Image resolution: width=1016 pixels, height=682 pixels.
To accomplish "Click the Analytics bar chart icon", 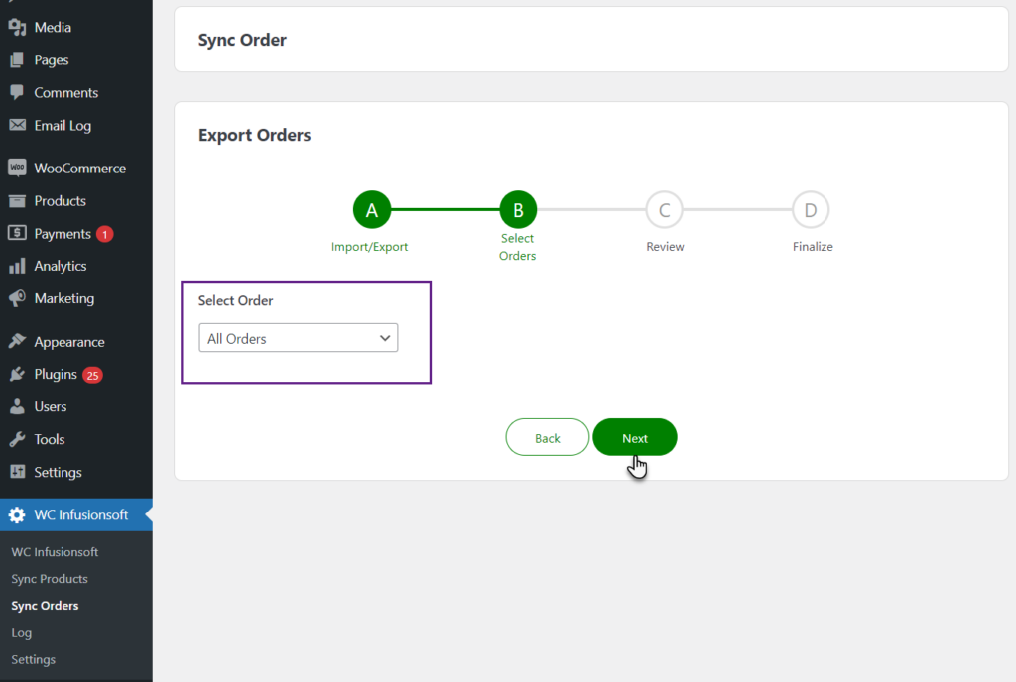I will [17, 266].
